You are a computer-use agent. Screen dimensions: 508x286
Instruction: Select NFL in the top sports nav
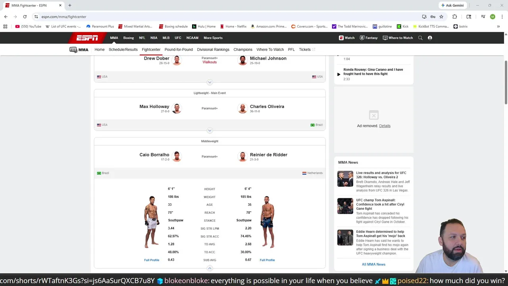(142, 38)
